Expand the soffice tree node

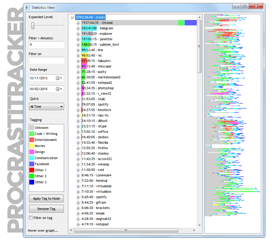coord(78,132)
